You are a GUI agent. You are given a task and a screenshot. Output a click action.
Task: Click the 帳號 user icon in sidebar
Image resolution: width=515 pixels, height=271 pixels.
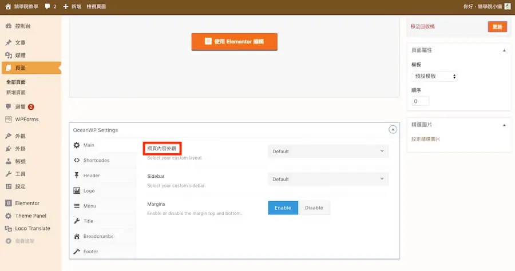tap(9, 161)
